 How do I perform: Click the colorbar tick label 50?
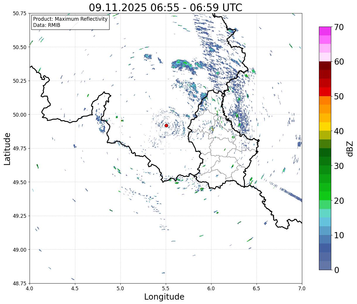tap(339, 96)
